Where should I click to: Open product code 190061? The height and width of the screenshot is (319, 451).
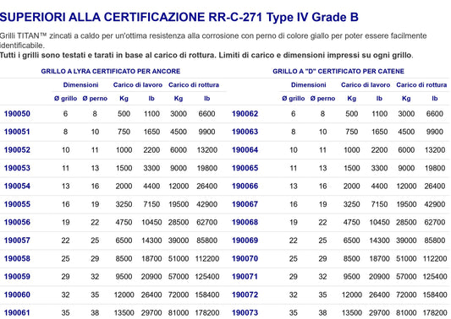coord(17,313)
